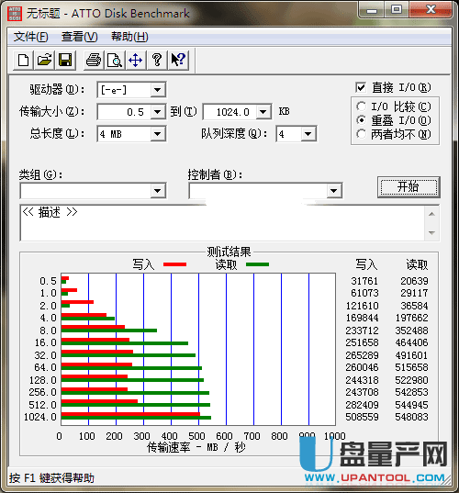Viewport: 459px width, 493px height.
Task: Click the 1024.0 row write value 508559
Action: coord(362,417)
